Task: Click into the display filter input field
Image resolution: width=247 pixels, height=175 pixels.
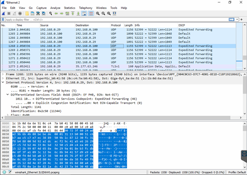Action: (117, 20)
